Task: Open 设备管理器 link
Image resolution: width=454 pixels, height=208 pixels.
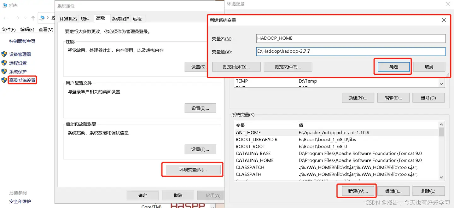Action: [x=20, y=54]
